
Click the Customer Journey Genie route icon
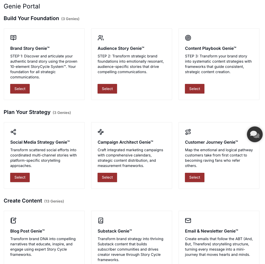[x=188, y=132]
